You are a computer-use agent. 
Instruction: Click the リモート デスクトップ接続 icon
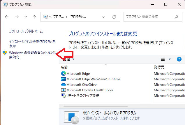pyautogui.click(x=63, y=95)
